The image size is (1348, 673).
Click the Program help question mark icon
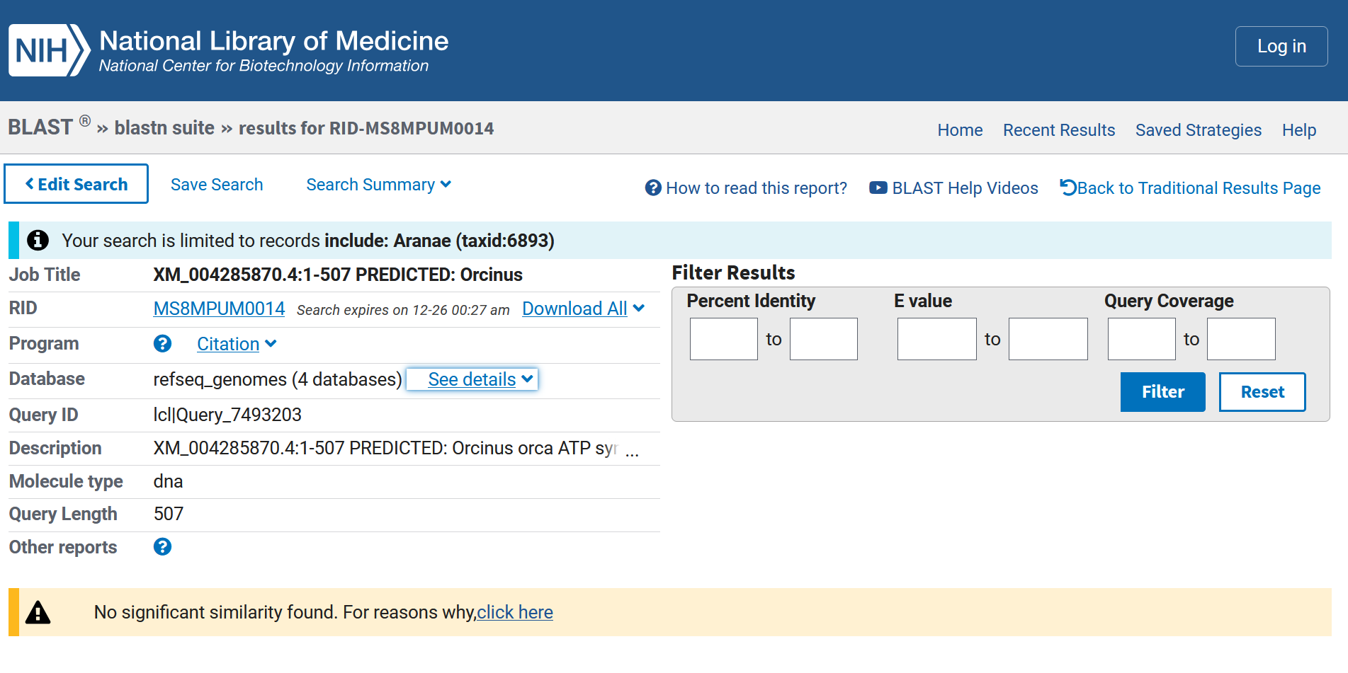pyautogui.click(x=162, y=344)
